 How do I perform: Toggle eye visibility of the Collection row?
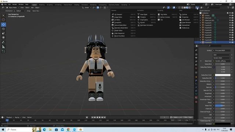click(230, 13)
